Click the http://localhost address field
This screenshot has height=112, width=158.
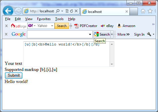pyautogui.click(x=42, y=11)
